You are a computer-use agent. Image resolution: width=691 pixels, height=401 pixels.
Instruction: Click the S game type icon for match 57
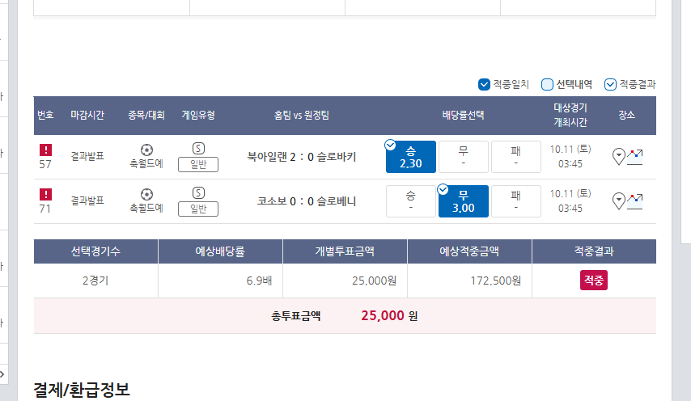click(x=198, y=148)
